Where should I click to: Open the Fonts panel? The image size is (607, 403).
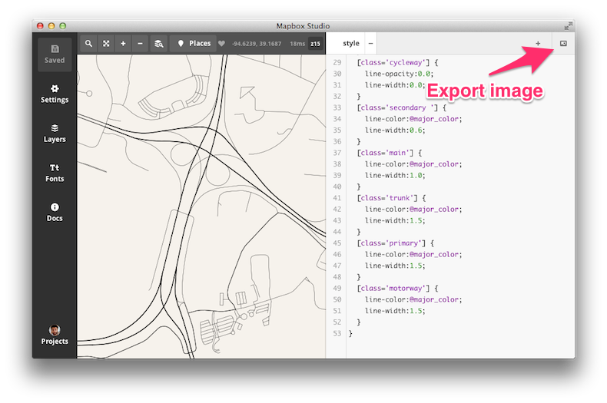click(x=55, y=173)
